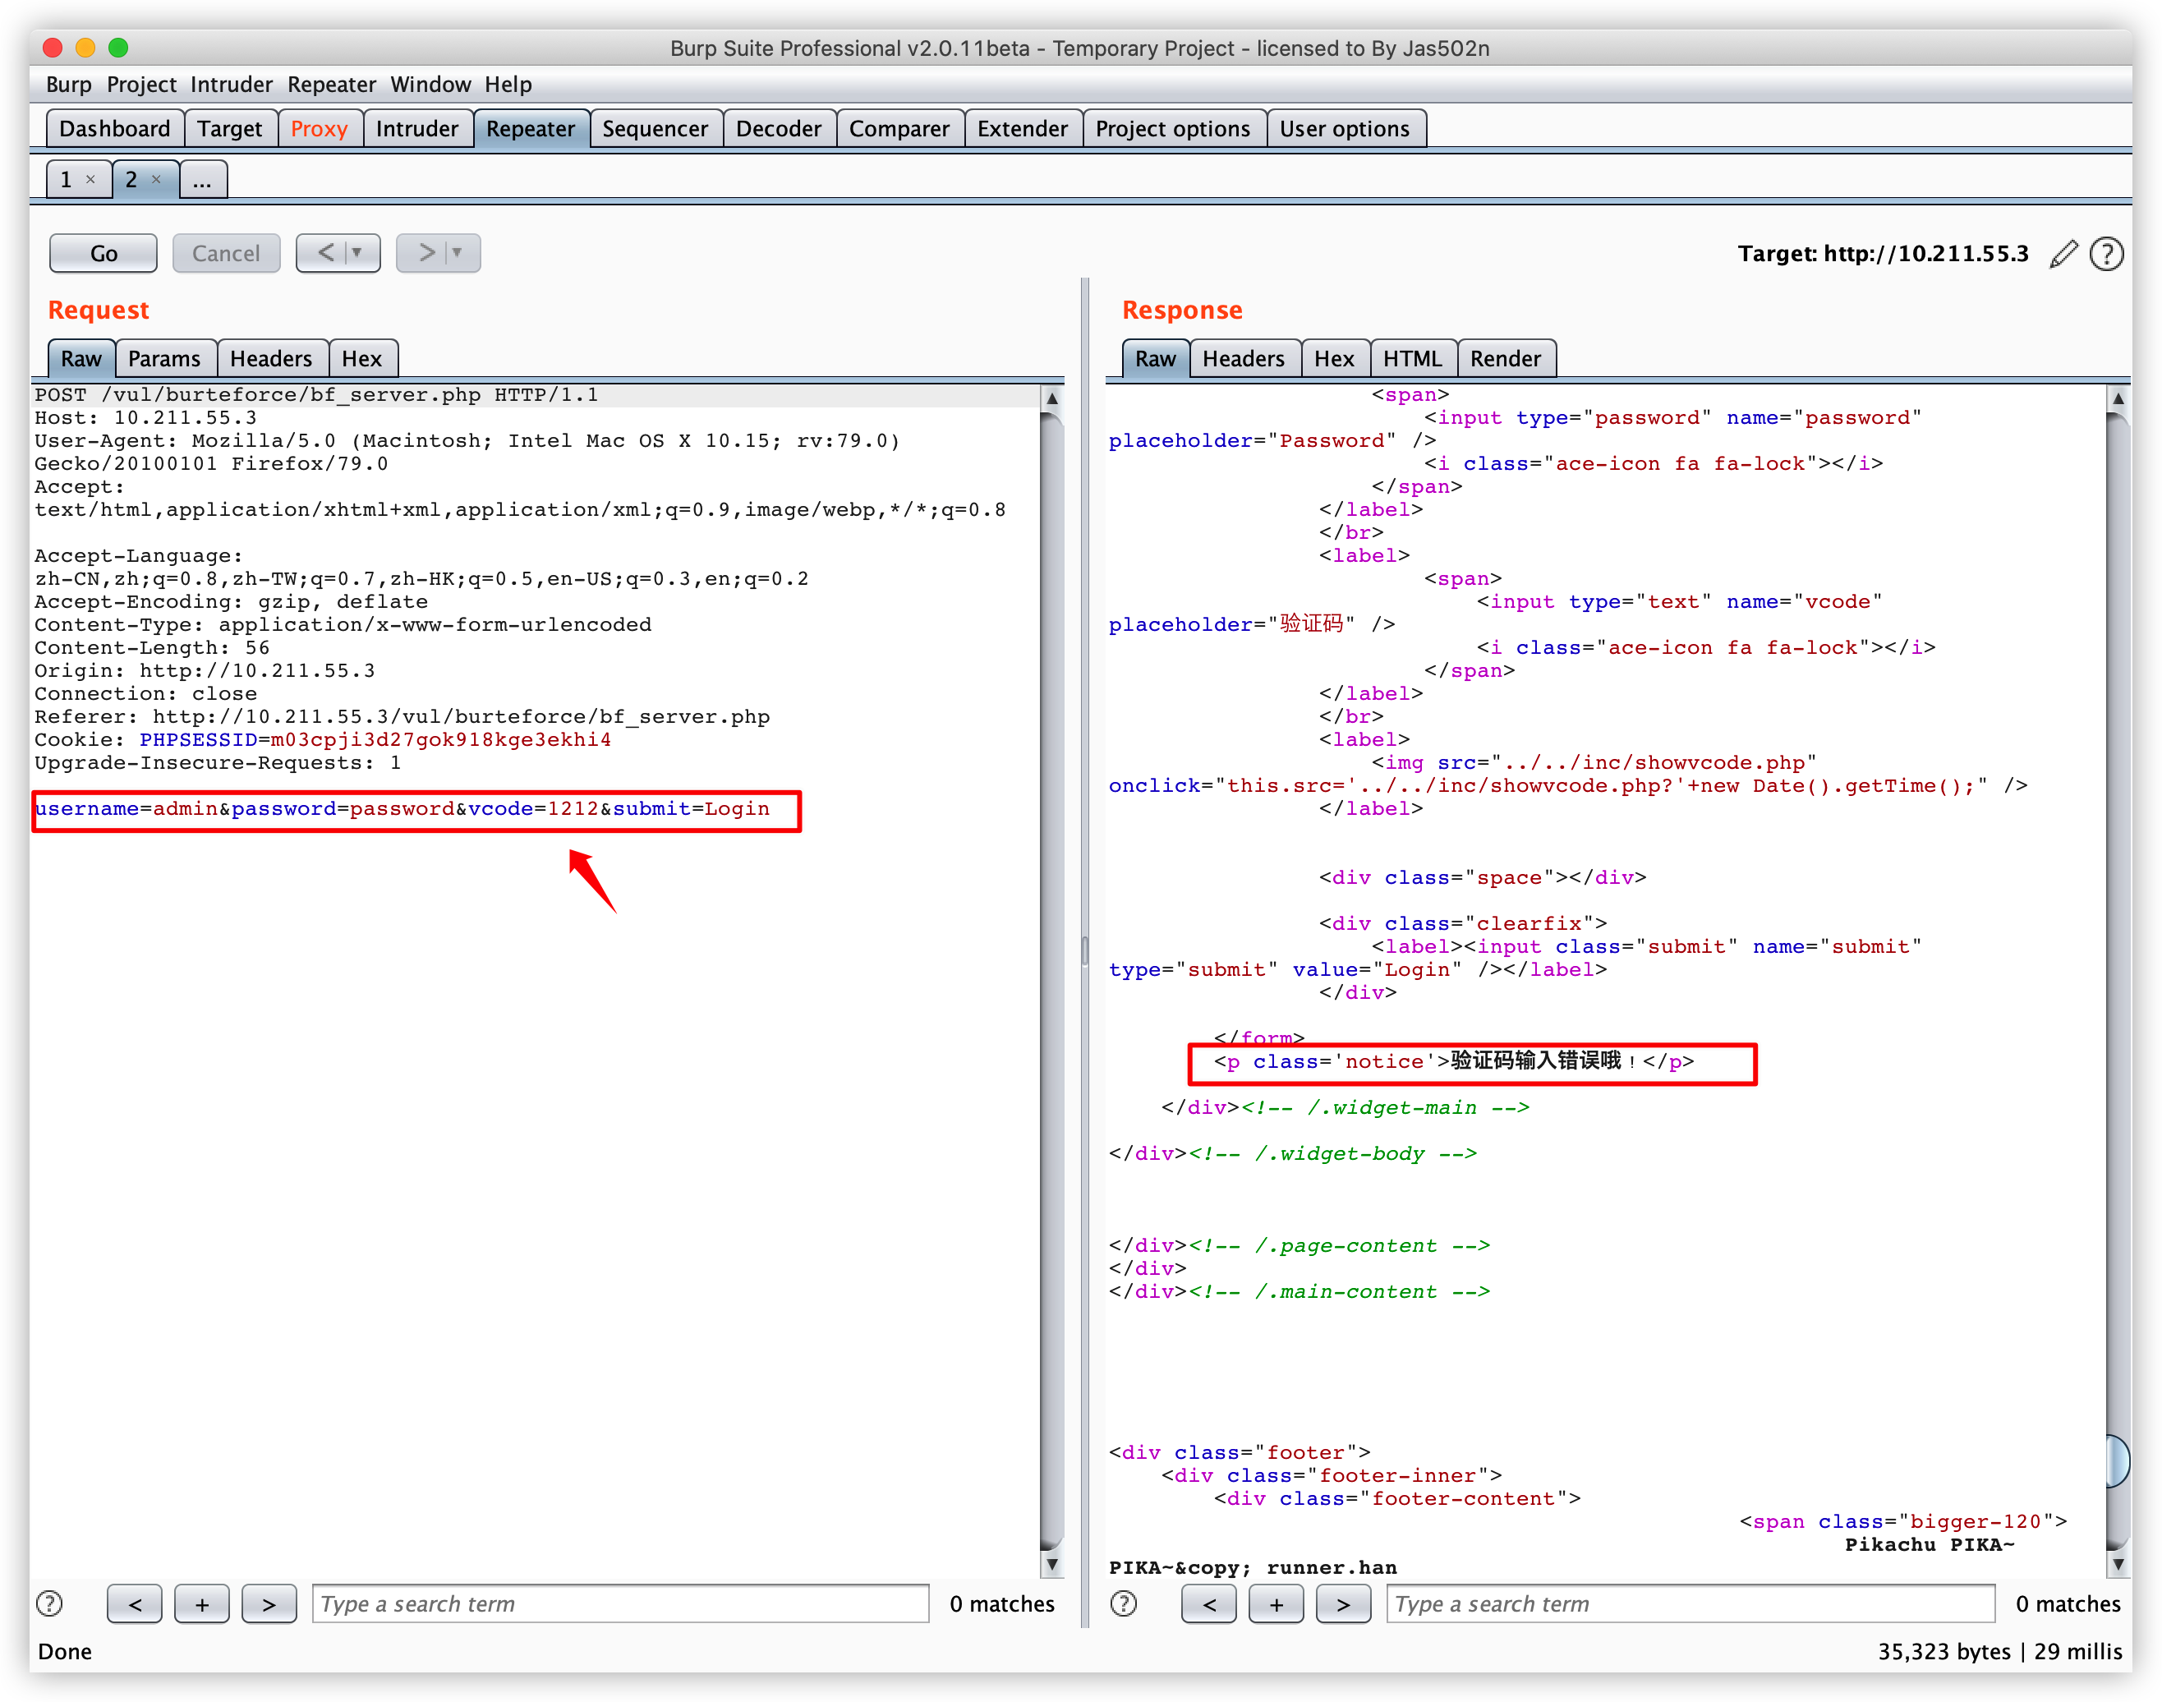Close Repeater tab 1 with its x

point(90,179)
